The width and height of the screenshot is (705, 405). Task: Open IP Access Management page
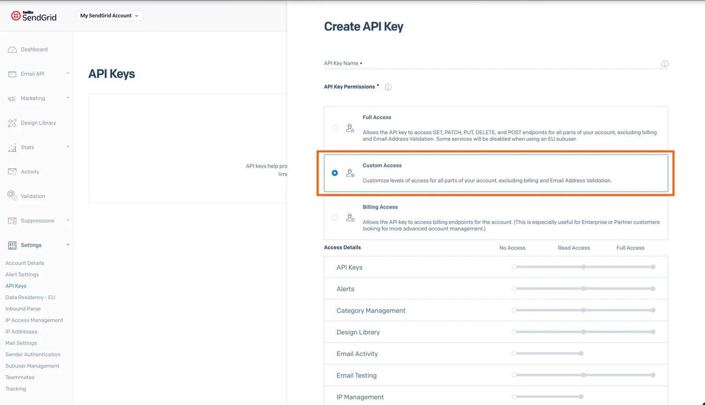(34, 320)
